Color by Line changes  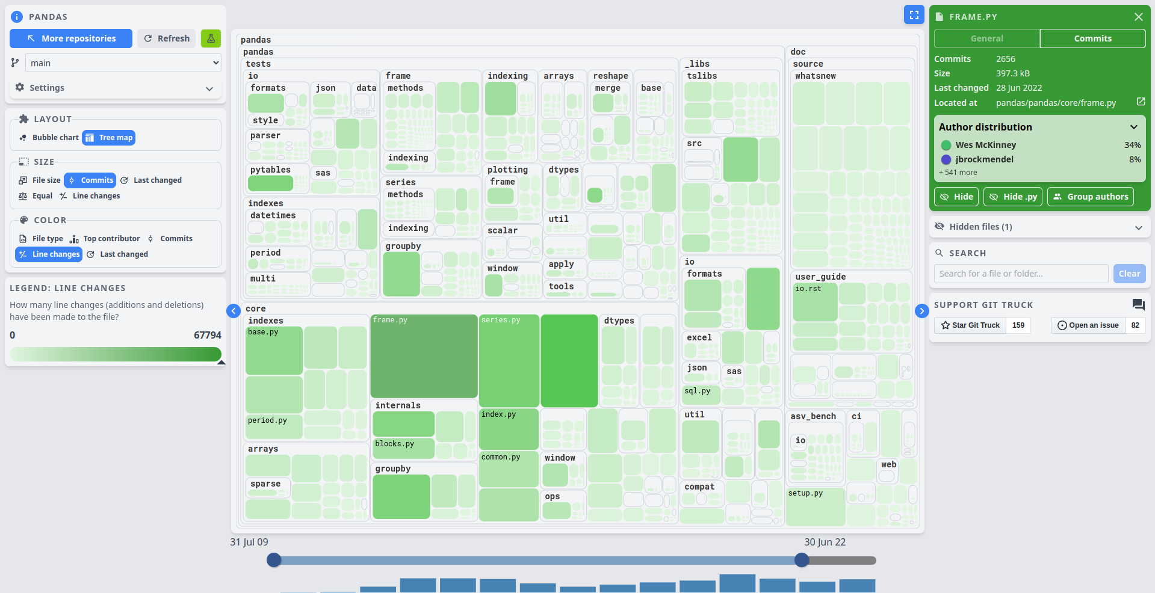pos(48,254)
